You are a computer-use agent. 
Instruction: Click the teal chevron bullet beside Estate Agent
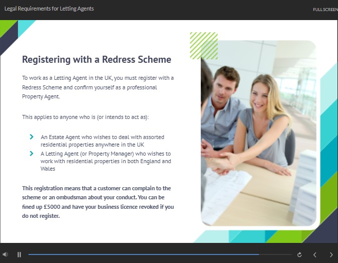(x=32, y=137)
